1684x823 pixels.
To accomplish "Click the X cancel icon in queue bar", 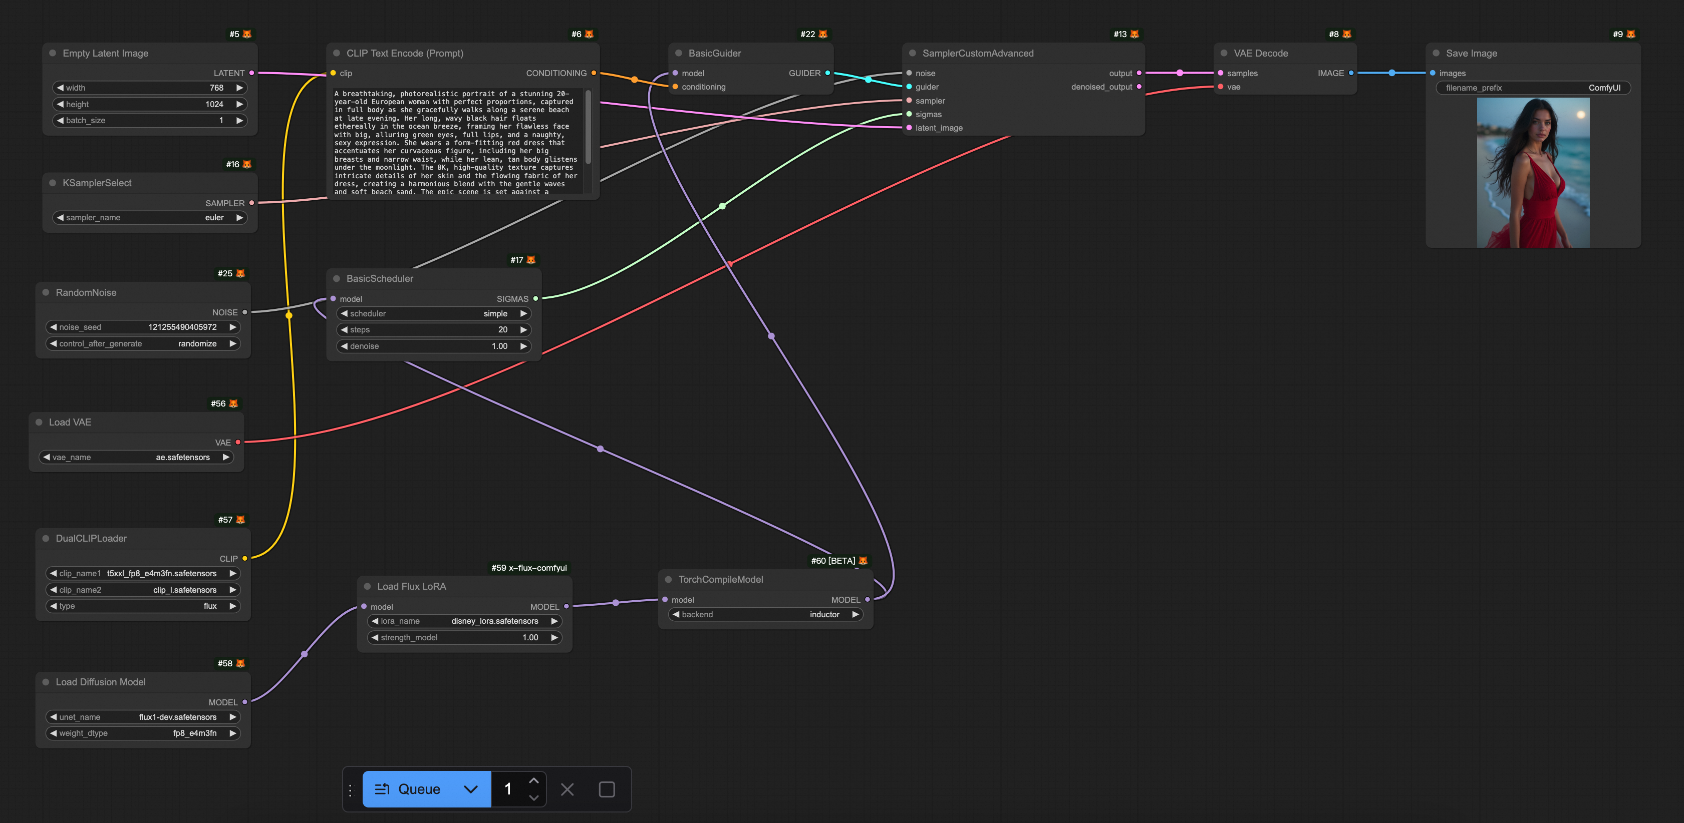I will [x=567, y=789].
